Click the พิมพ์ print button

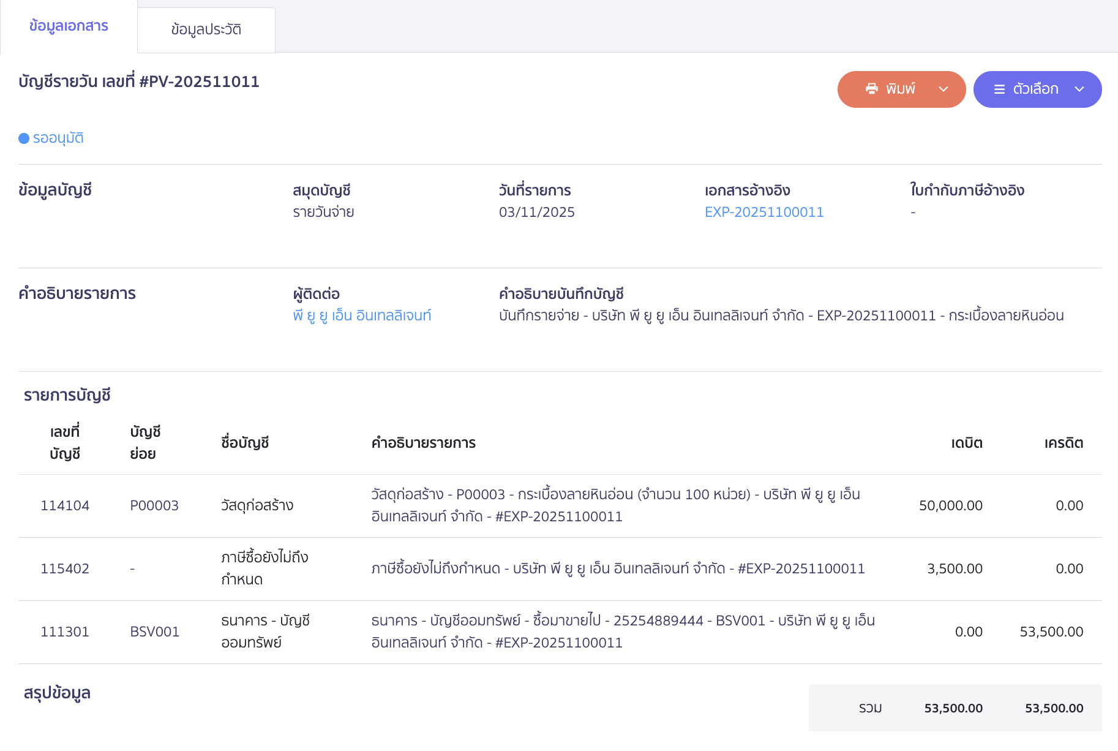tap(900, 89)
